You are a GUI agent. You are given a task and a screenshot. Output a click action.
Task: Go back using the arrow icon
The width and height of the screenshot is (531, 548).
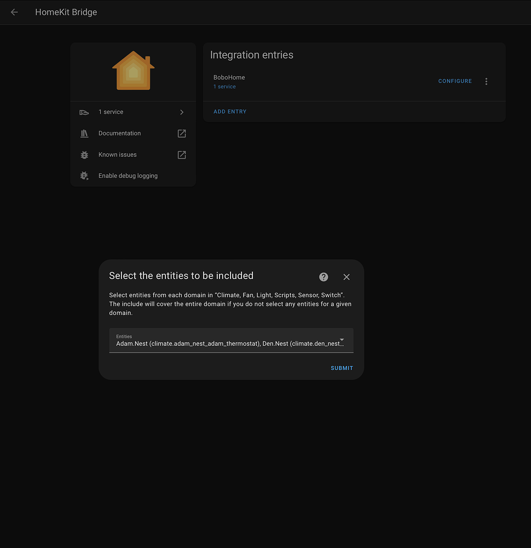tap(14, 12)
